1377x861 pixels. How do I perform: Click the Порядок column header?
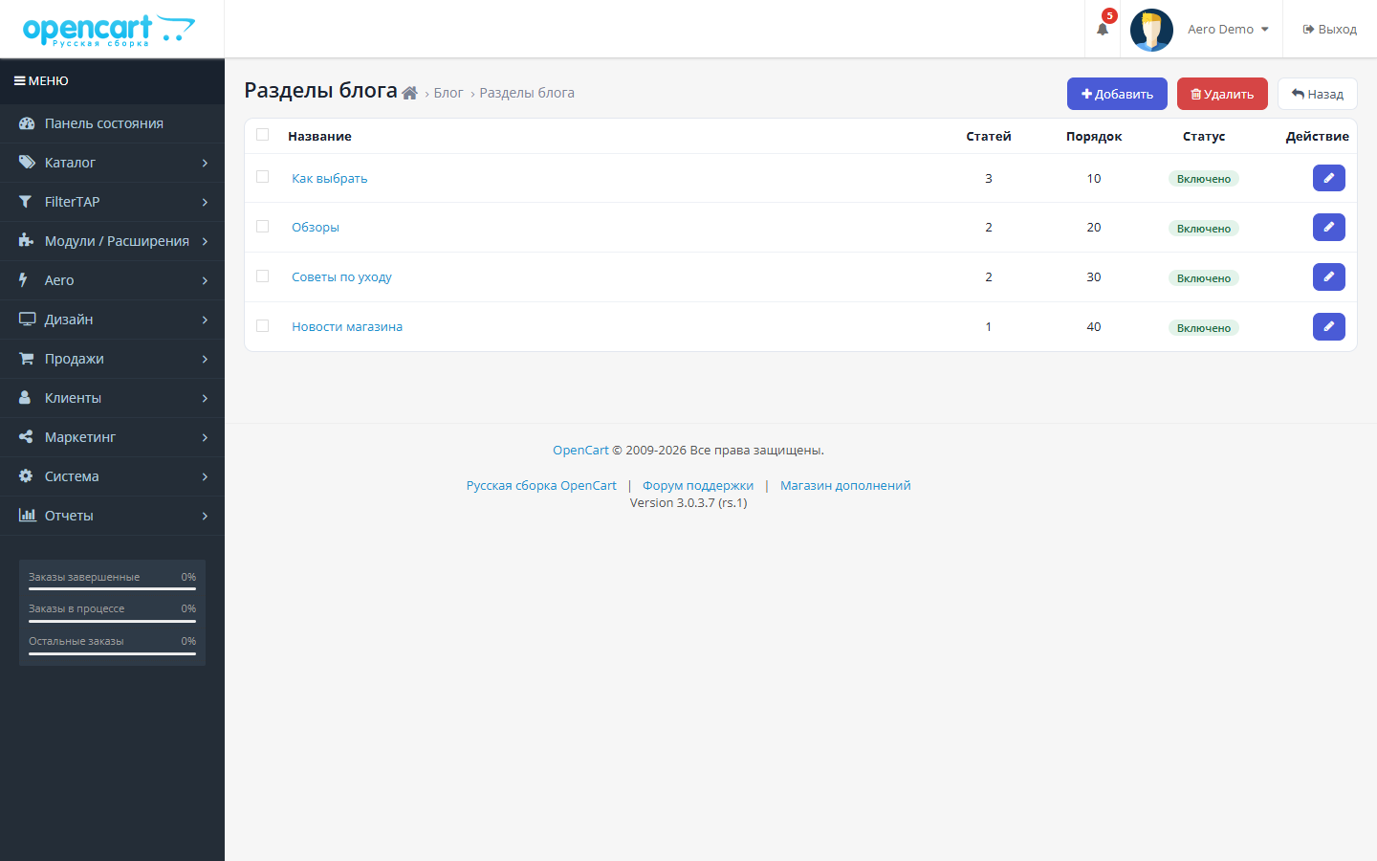1094,136
